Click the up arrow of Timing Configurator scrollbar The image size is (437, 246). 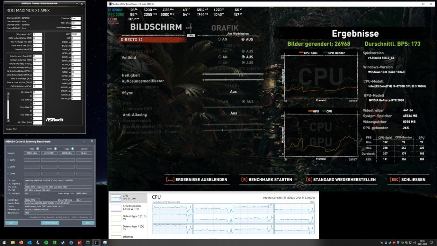tap(8, 93)
